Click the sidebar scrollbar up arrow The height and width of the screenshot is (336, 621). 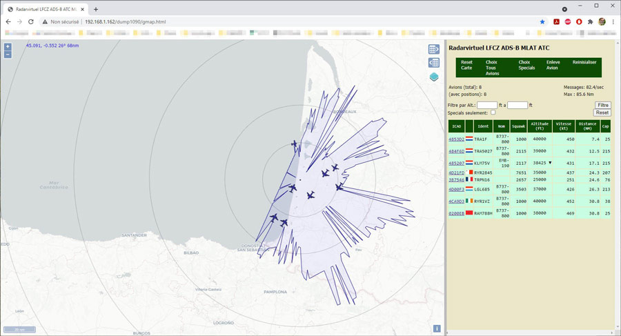coord(618,42)
